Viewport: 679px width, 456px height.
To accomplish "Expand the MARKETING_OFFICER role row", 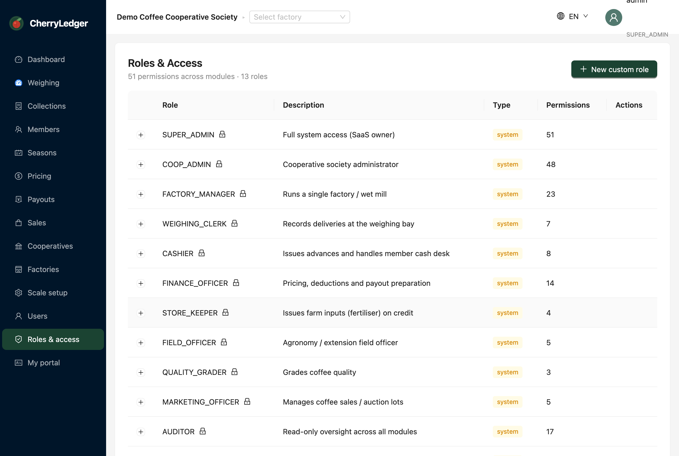I will click(x=141, y=402).
